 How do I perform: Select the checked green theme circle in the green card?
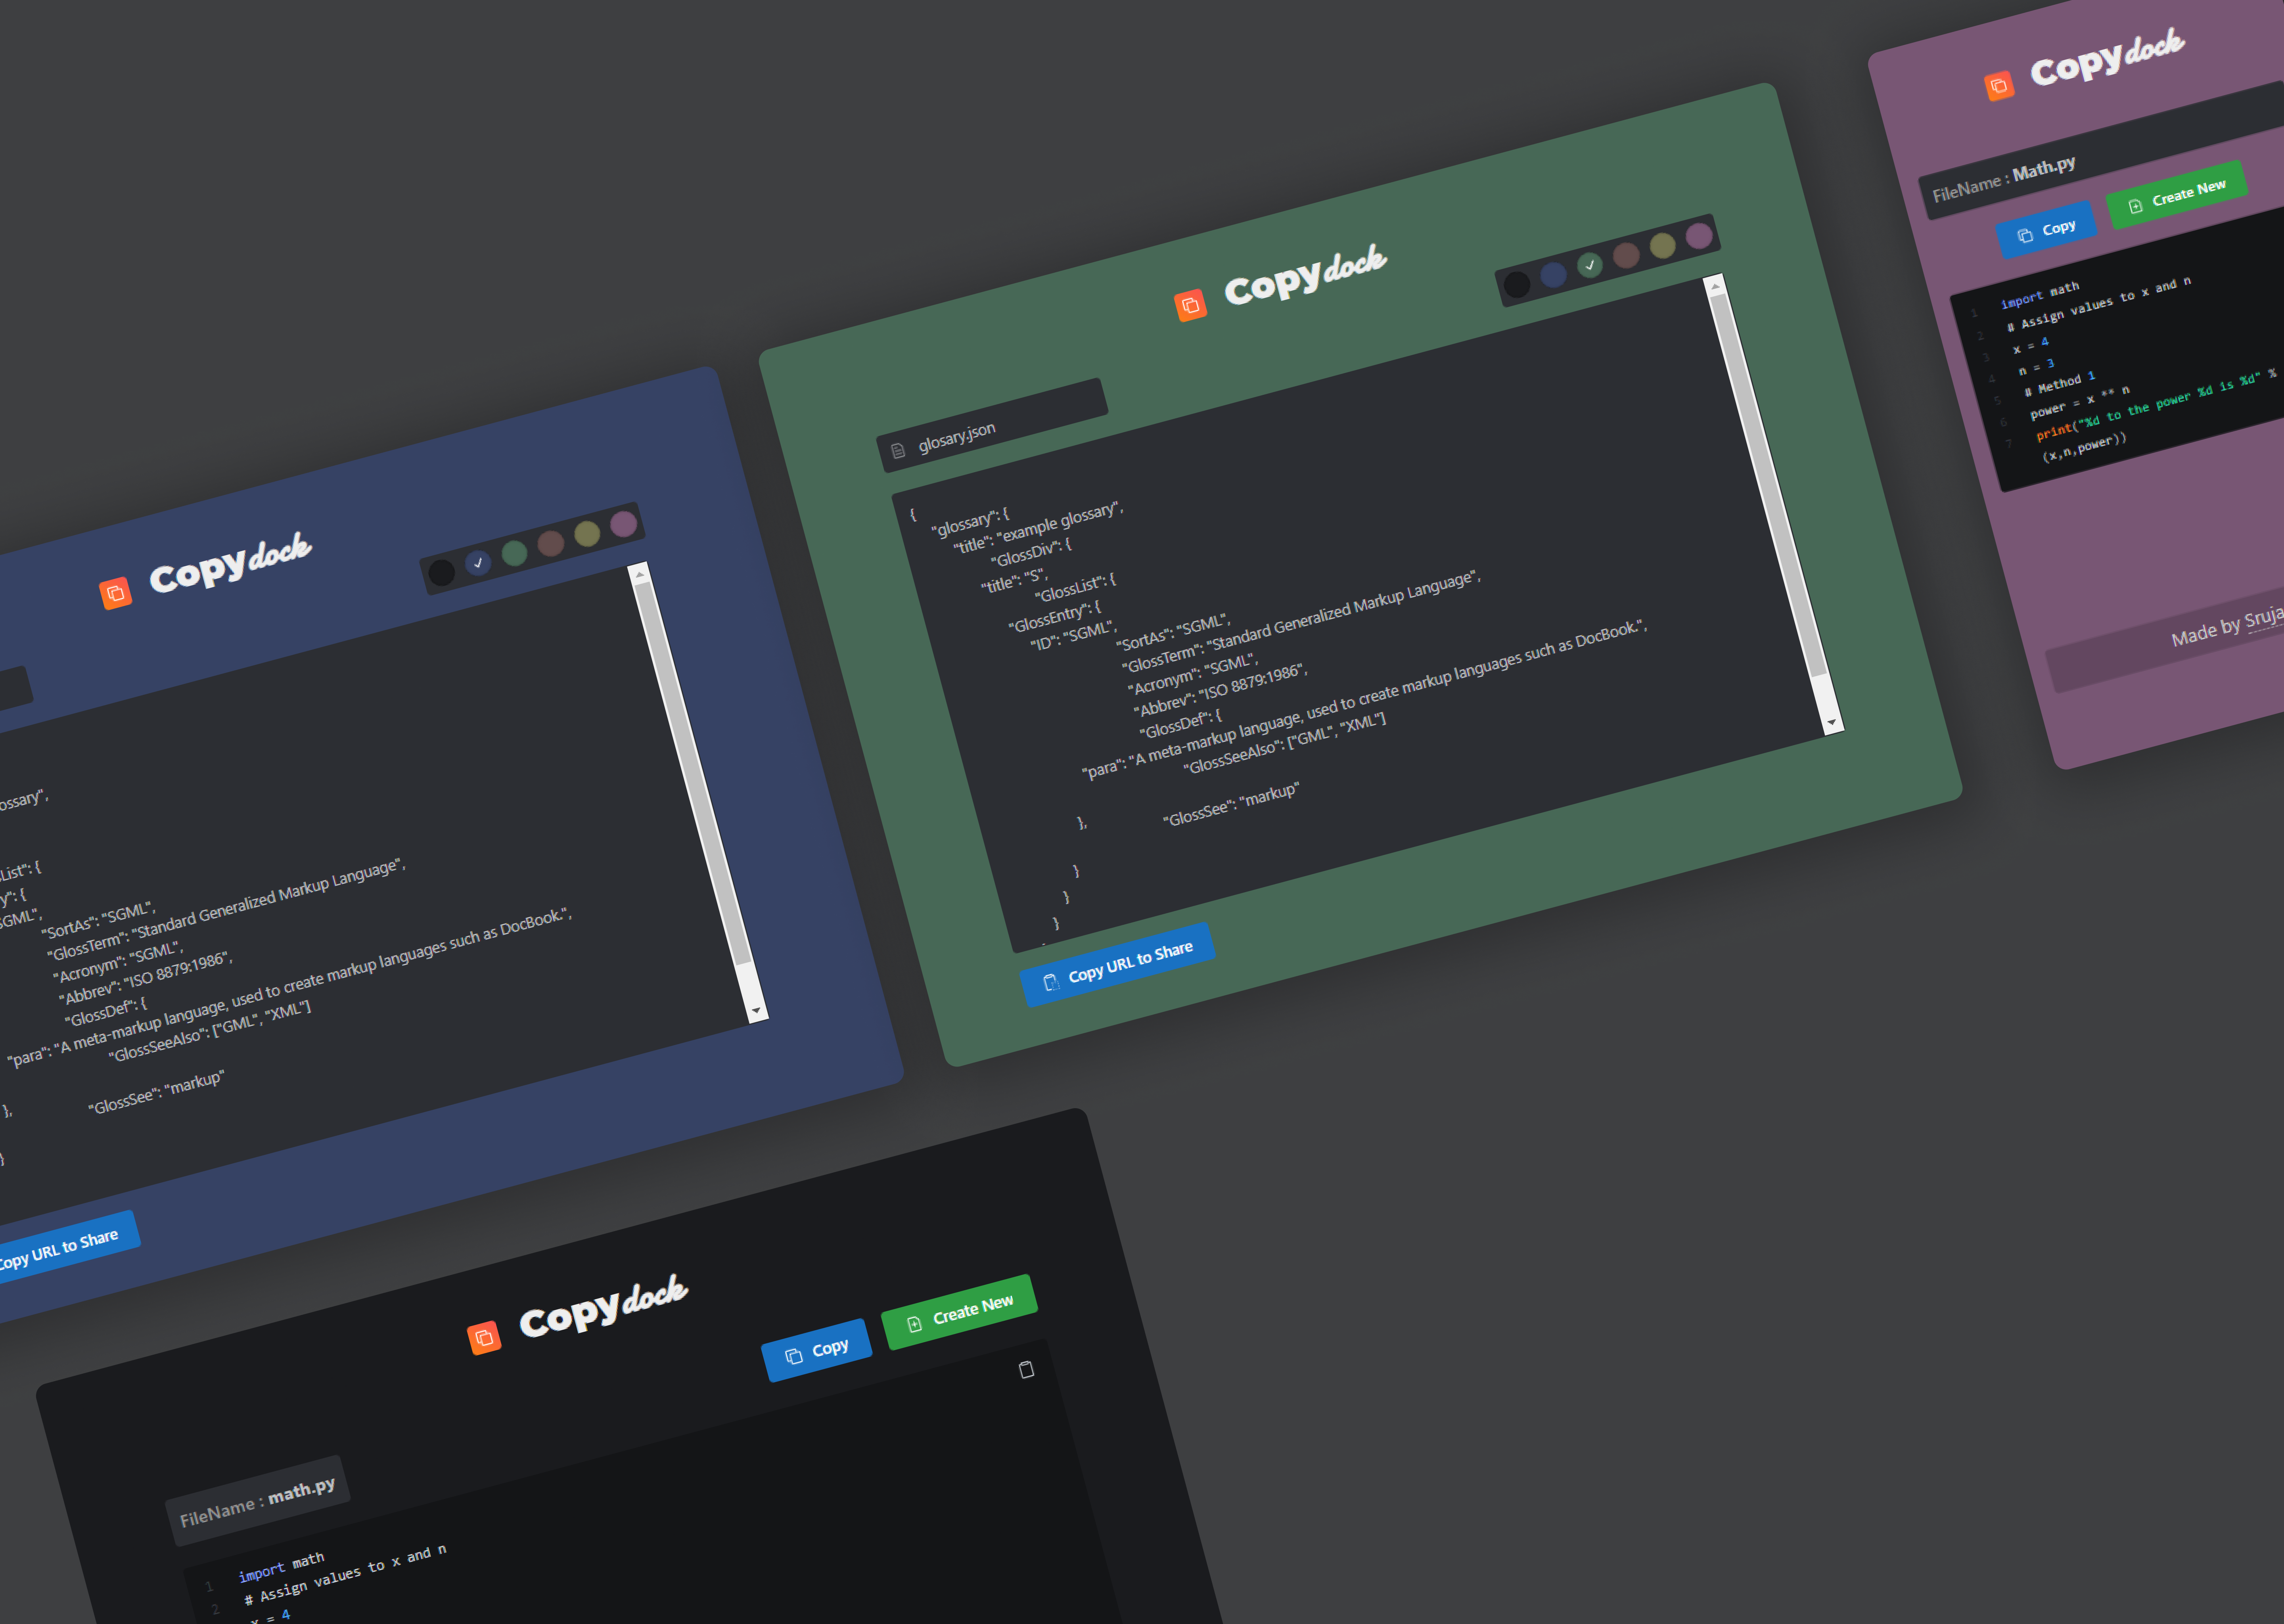point(1590,265)
